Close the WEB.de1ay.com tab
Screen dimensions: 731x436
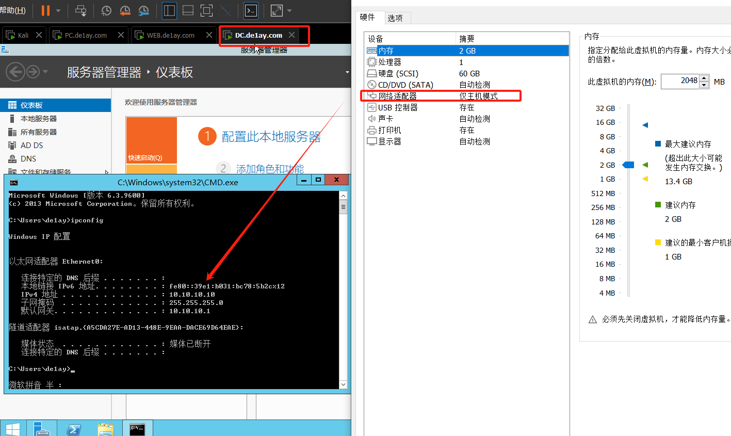[209, 35]
